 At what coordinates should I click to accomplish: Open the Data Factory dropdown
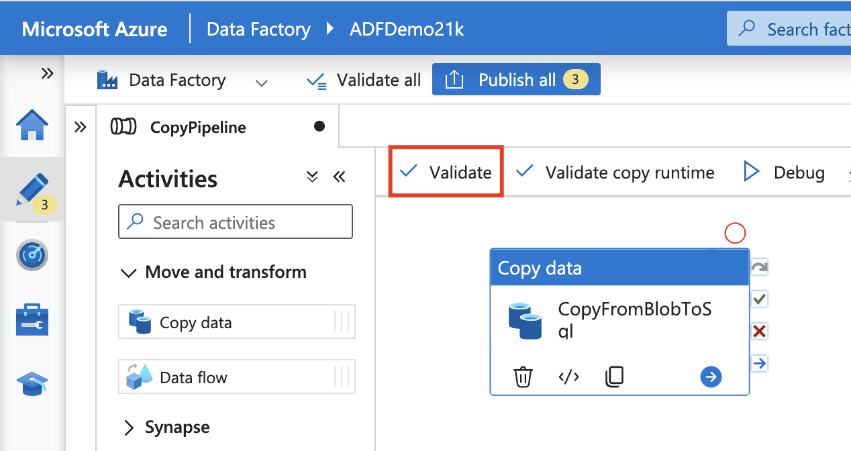click(262, 82)
